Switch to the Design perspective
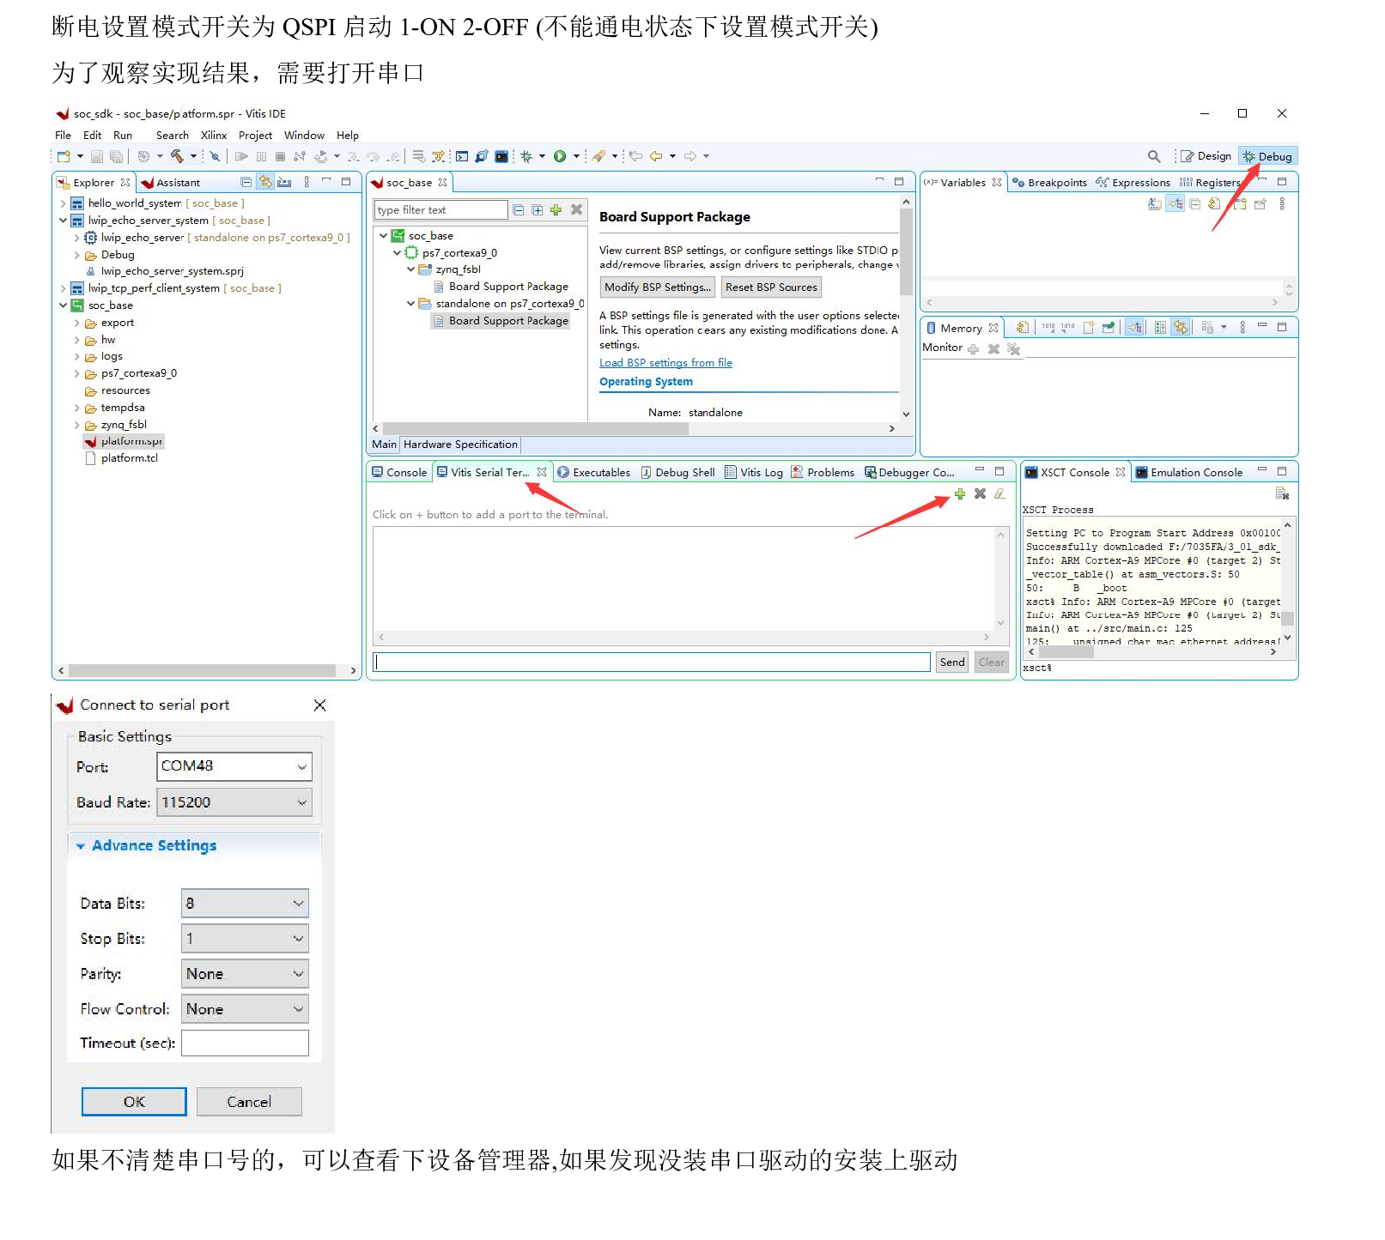Image resolution: width=1385 pixels, height=1240 pixels. point(1206,156)
